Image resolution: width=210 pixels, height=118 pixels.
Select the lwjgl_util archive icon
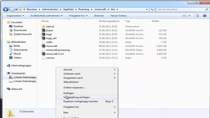tap(43, 38)
